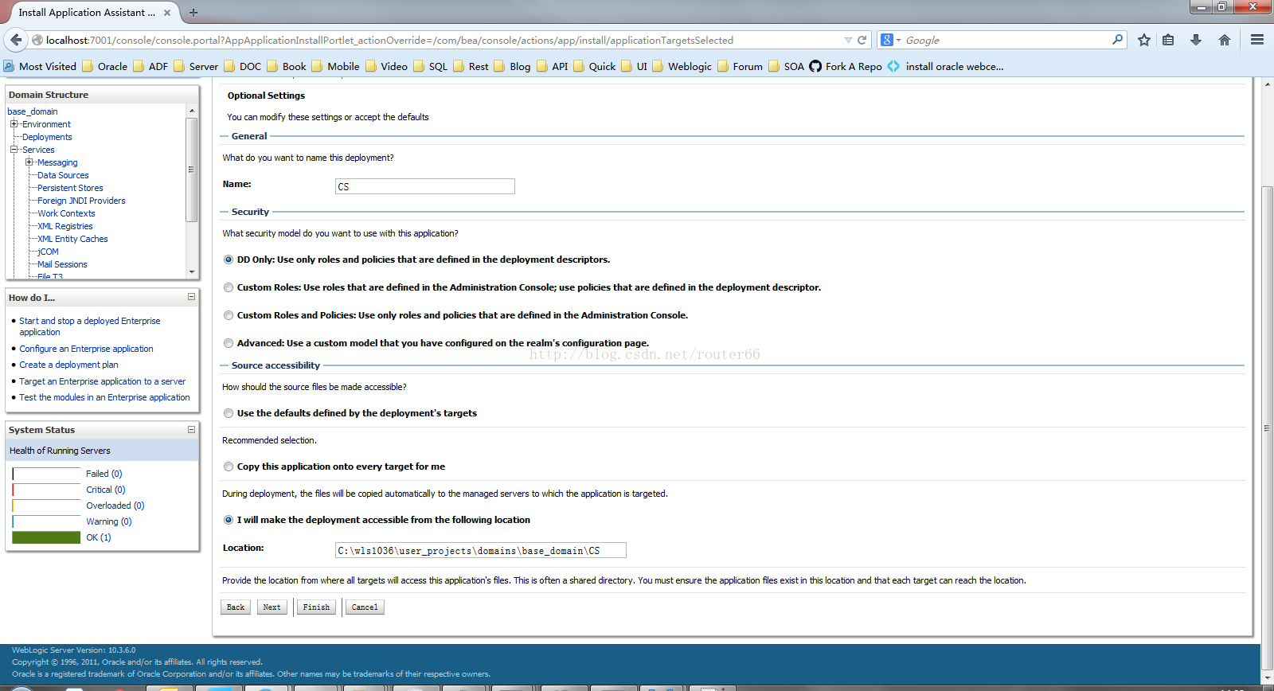Open the Weblogic bookmarks folder

682,66
